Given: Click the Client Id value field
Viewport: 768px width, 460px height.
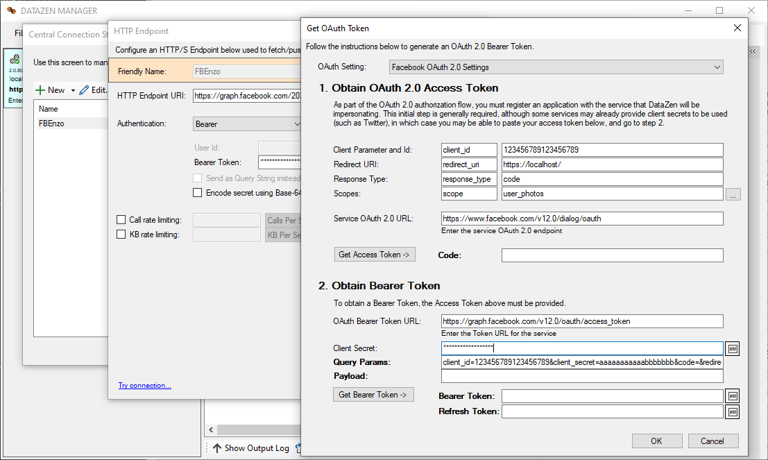Looking at the screenshot, I should tap(612, 150).
